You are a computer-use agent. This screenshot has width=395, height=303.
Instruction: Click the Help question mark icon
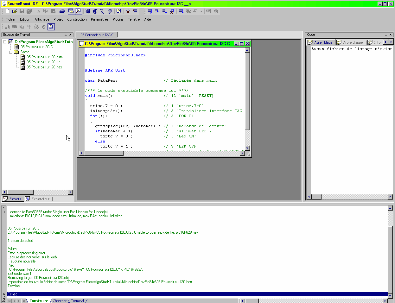[x=119, y=11]
